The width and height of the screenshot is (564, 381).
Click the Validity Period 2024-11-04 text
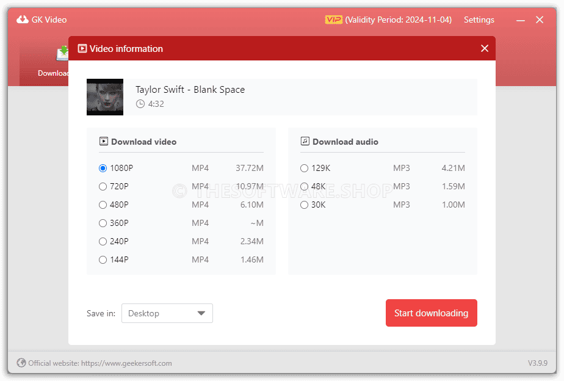(399, 20)
